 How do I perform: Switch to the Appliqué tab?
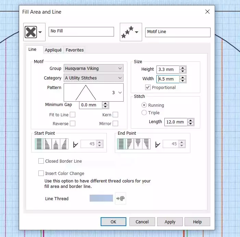[53, 50]
